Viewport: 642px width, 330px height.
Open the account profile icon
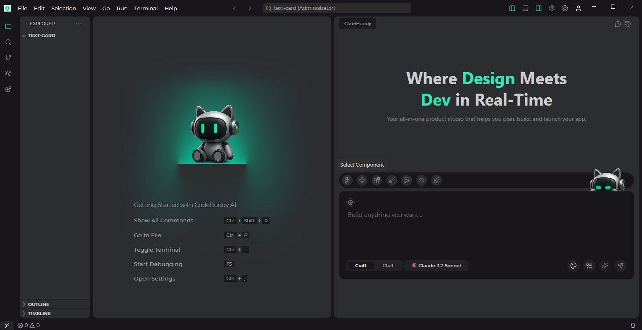578,8
